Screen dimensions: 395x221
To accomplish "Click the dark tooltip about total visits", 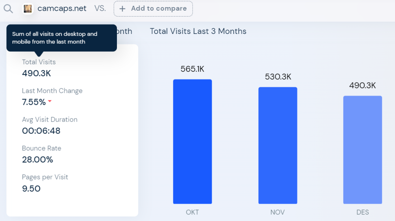I will (62, 38).
